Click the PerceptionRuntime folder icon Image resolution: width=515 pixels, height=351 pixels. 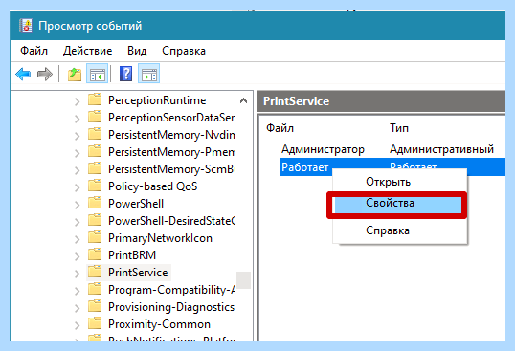pos(95,99)
